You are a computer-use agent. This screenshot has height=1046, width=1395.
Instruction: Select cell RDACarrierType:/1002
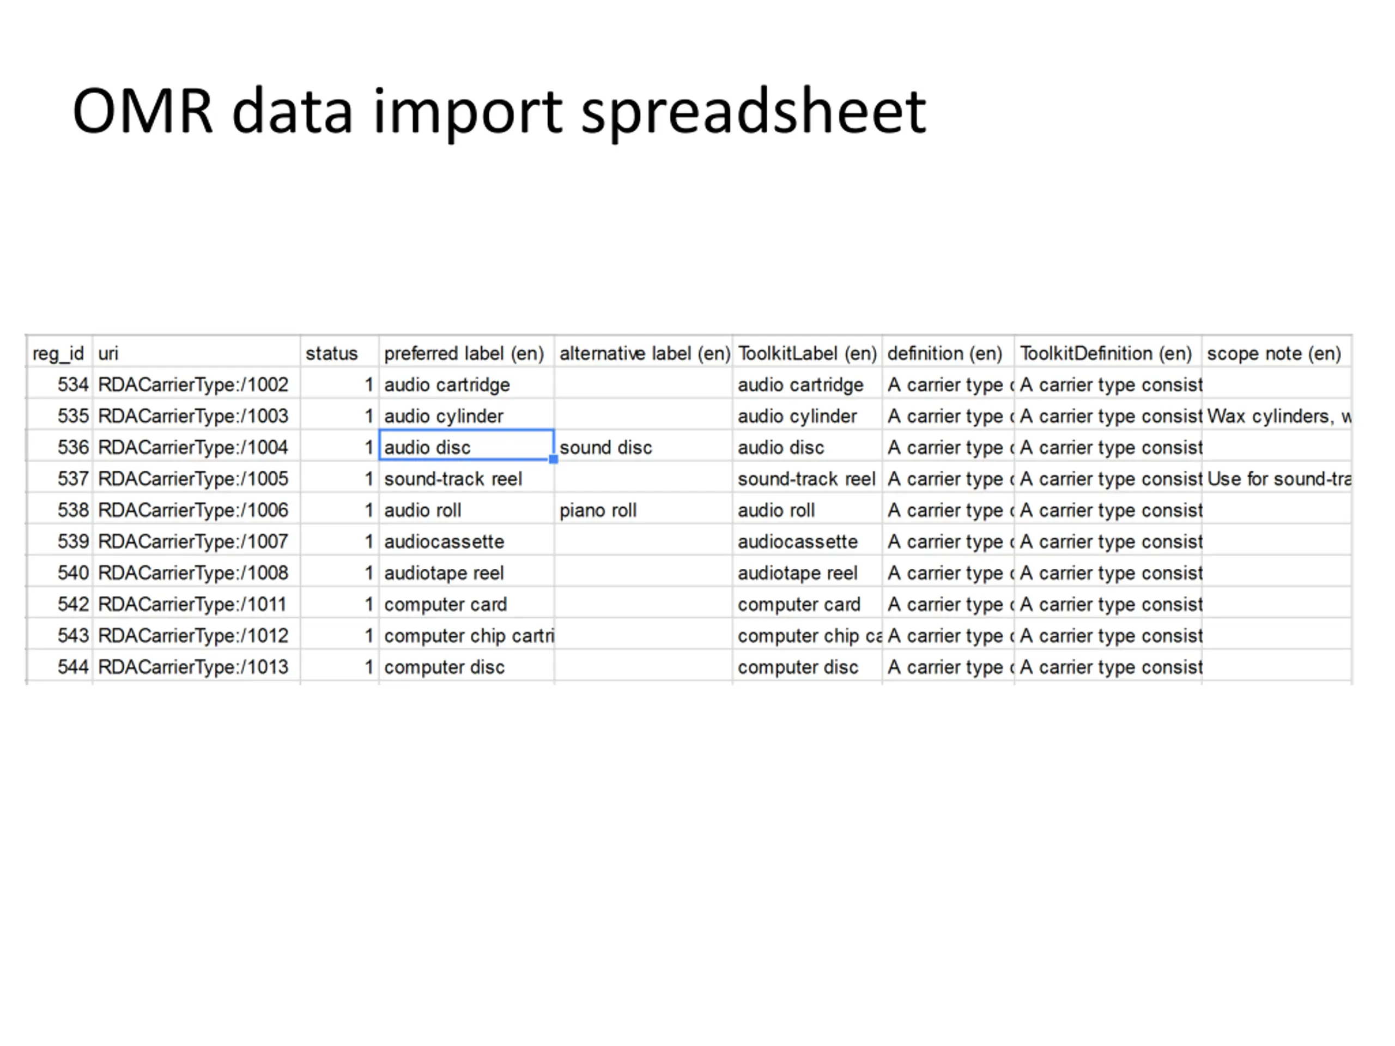tap(196, 384)
